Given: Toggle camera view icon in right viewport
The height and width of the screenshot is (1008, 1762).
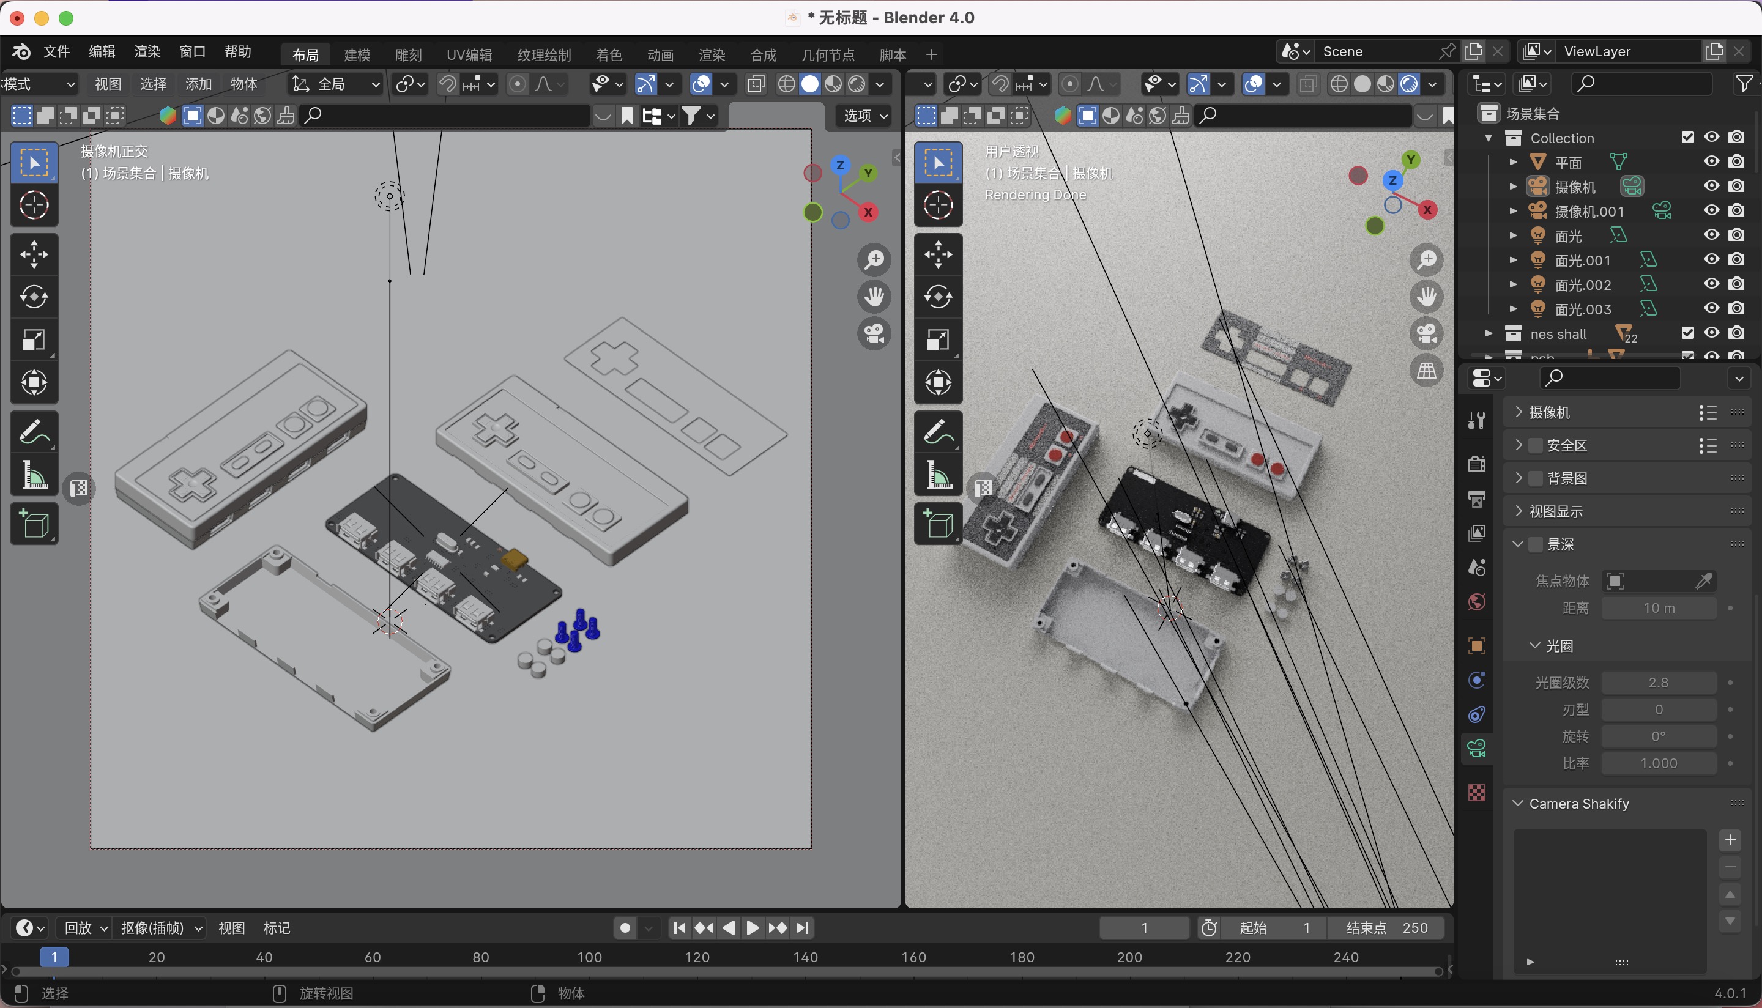Looking at the screenshot, I should pyautogui.click(x=1427, y=335).
